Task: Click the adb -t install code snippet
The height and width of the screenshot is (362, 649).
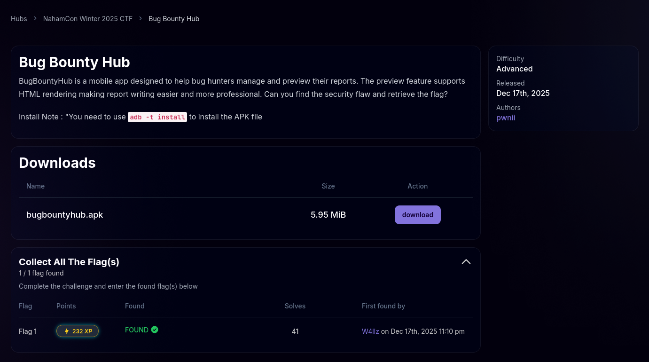Action: pos(157,117)
